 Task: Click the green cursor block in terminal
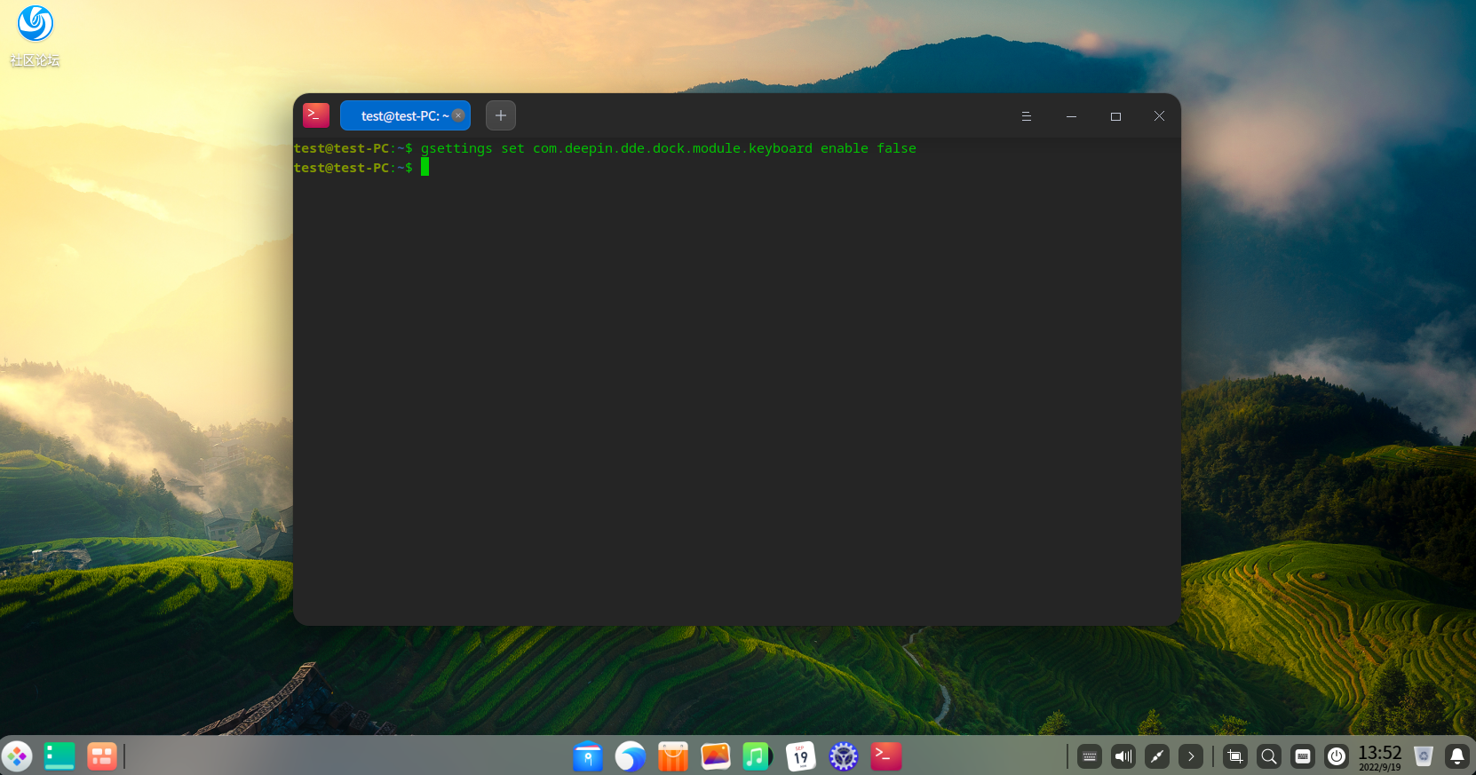(x=425, y=167)
